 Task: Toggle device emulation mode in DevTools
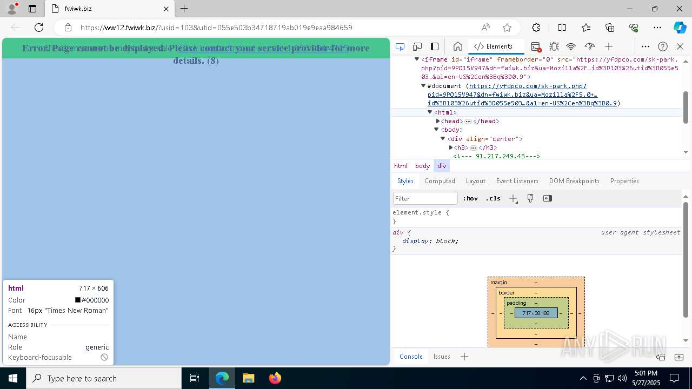[x=417, y=46]
